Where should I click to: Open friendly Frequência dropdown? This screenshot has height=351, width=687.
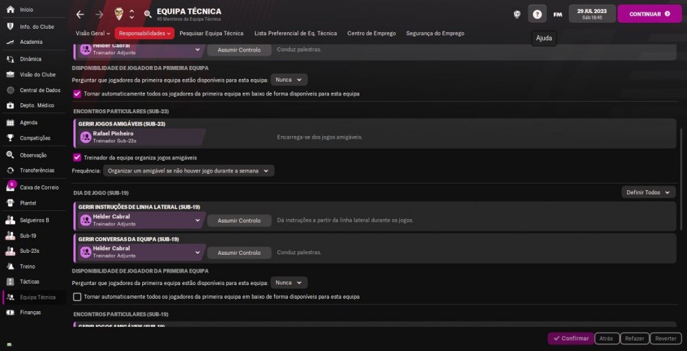tap(189, 171)
